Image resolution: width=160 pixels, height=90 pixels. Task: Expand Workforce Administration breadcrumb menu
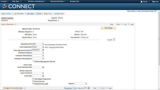pos(37,1)
